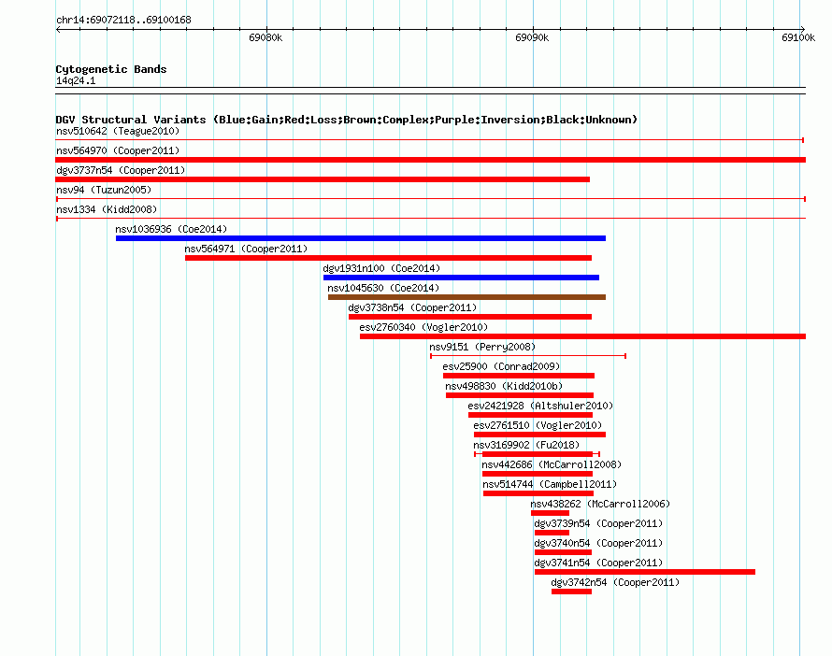Open dgv3739n54 (Cooper2011) label
The width and height of the screenshot is (832, 656).
pos(598,523)
